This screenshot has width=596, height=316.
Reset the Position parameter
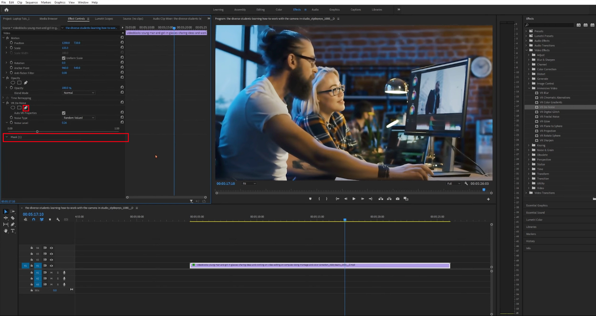tap(122, 43)
